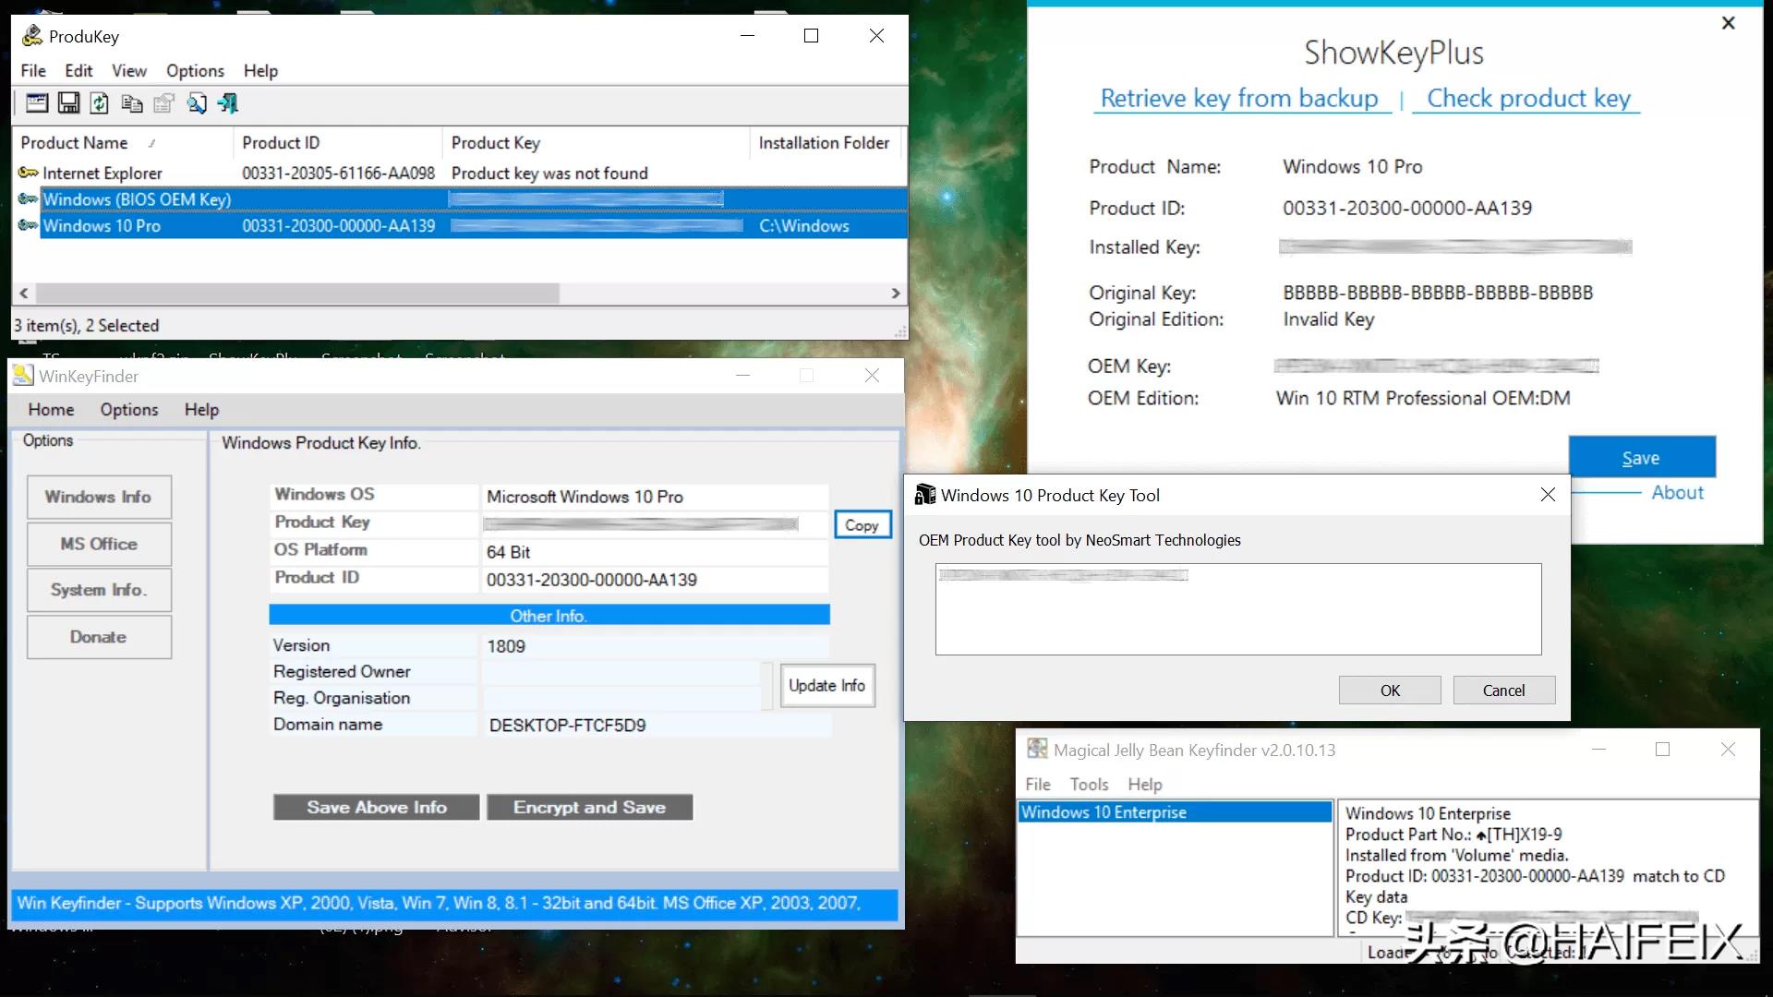This screenshot has width=1773, height=997.
Task: Select Windows 10 Enterprise in Keyfinder
Action: 1176,812
